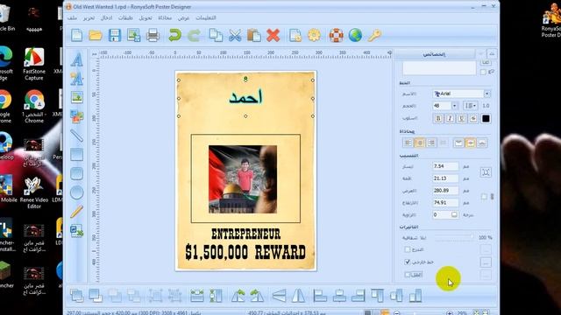561x315 pixels.
Task: Select the clipart shapes tool
Action: point(76,116)
